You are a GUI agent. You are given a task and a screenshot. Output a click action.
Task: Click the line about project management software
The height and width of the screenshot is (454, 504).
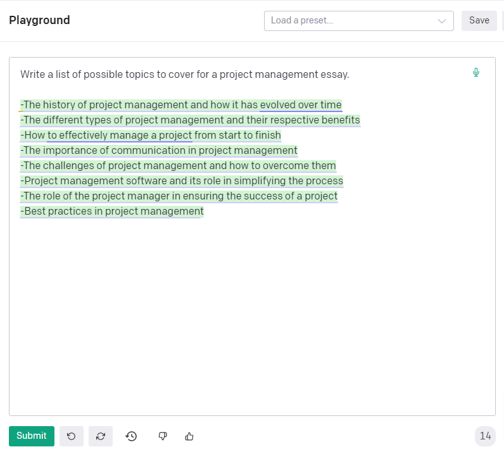[x=182, y=180]
